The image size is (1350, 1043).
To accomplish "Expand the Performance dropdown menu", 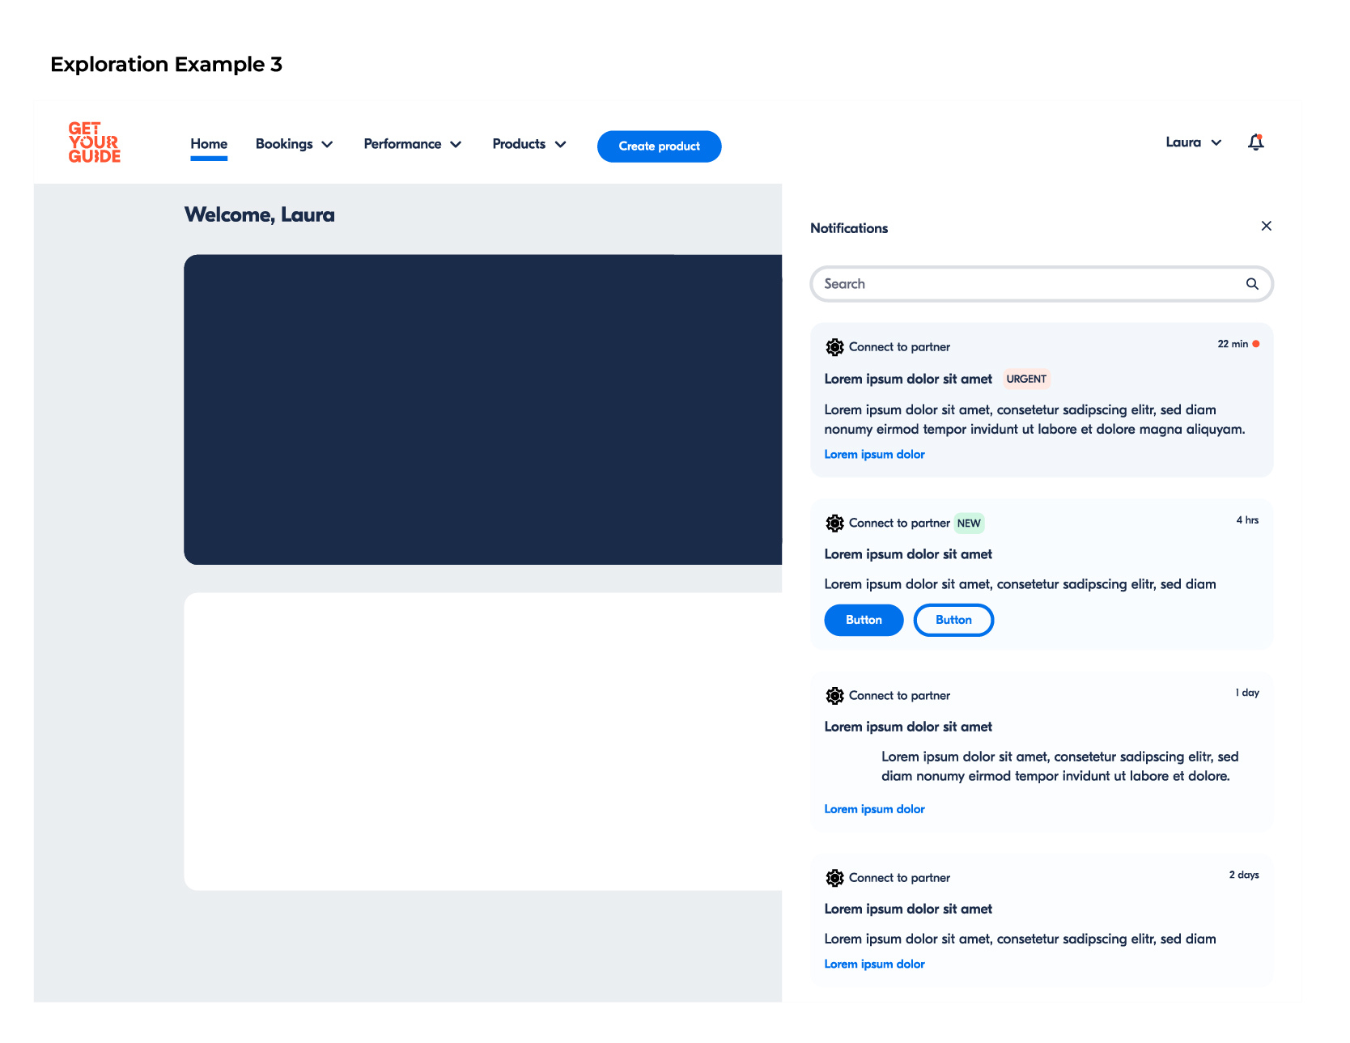I will [412, 144].
